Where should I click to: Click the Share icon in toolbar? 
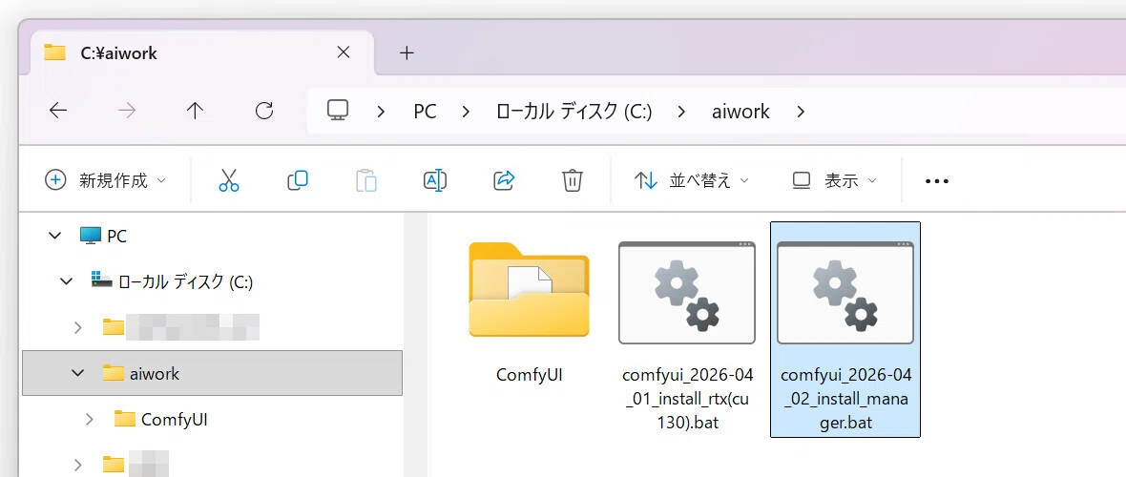504,180
